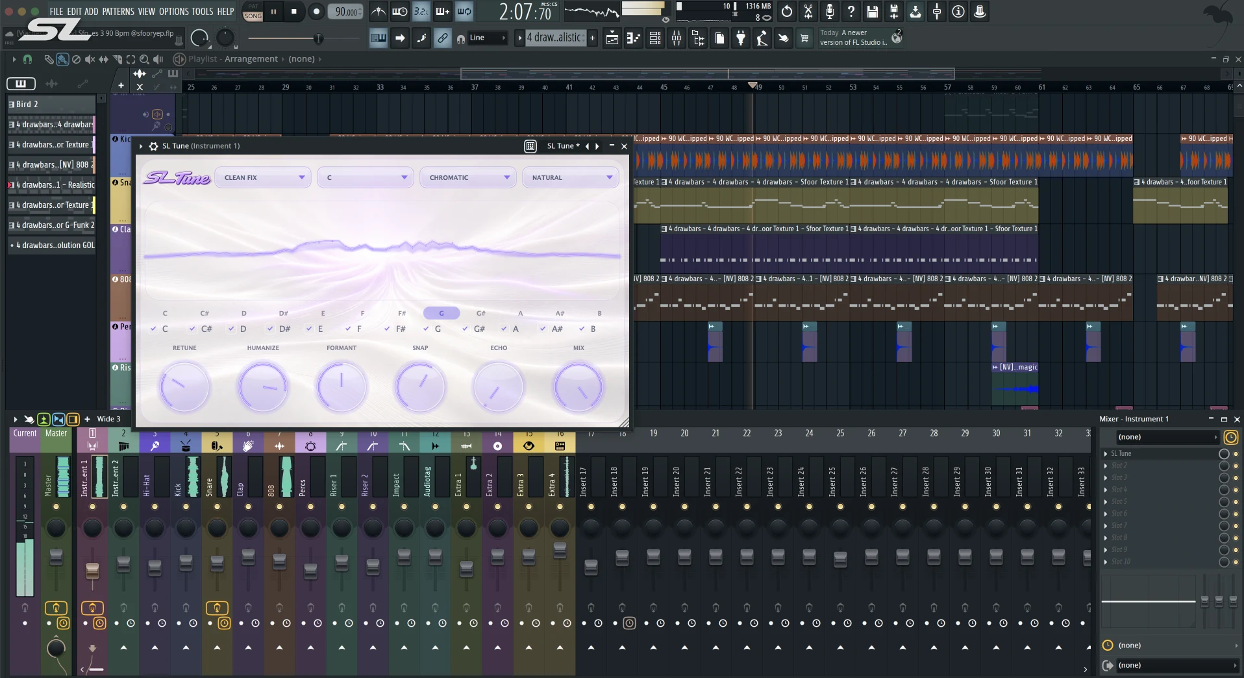Screen dimensions: 1244x678
Task: Click the Clap hand mixer track icon
Action: [248, 446]
